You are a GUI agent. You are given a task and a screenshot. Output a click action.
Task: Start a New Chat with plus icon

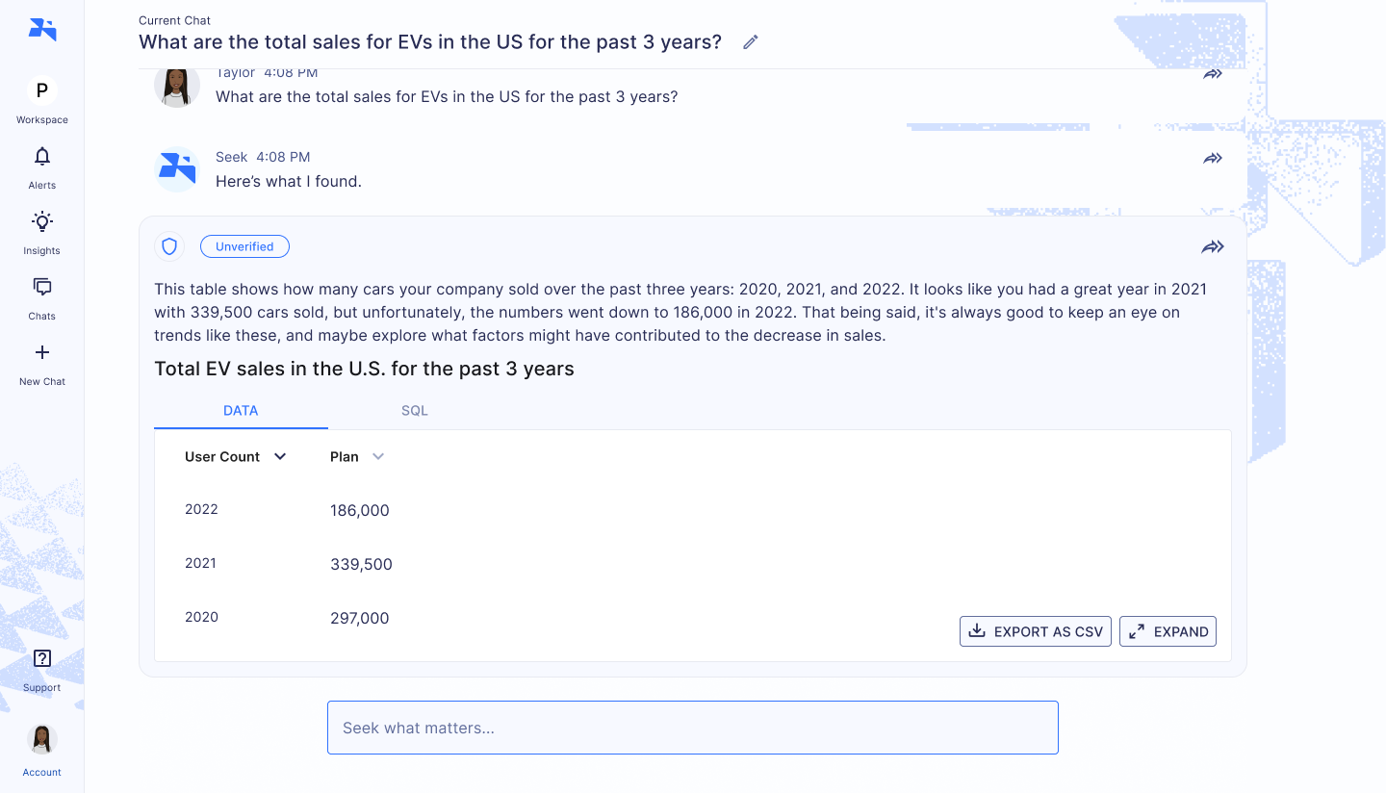pyautogui.click(x=42, y=352)
